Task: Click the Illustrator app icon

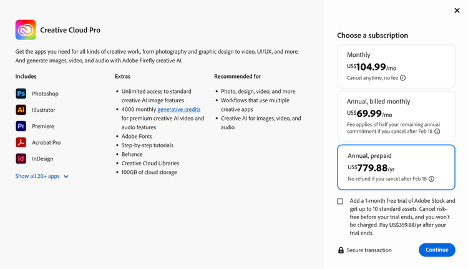Action: click(x=21, y=110)
